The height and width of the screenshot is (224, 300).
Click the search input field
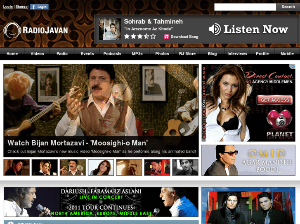tap(245, 7)
